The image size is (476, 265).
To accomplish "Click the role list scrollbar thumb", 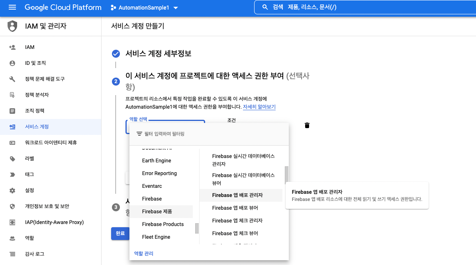I will pyautogui.click(x=286, y=175).
